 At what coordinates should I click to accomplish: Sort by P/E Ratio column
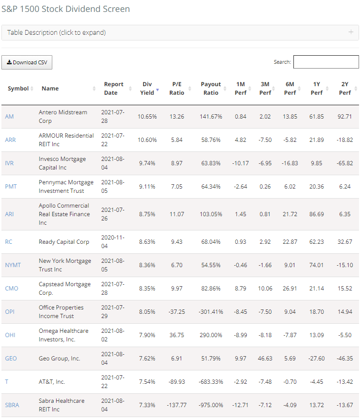(176, 89)
